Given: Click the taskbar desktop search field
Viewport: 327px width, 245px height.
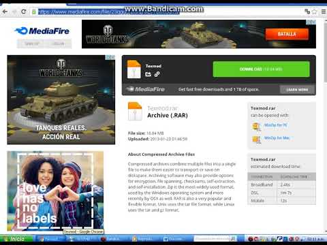Looking at the screenshot, I should pyautogui.click(x=213, y=239).
